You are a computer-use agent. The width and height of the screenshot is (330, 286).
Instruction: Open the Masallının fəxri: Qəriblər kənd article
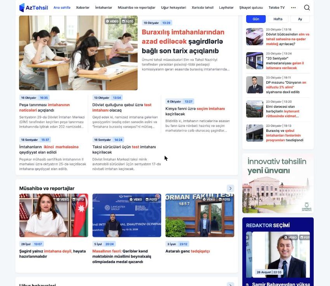coord(122,256)
